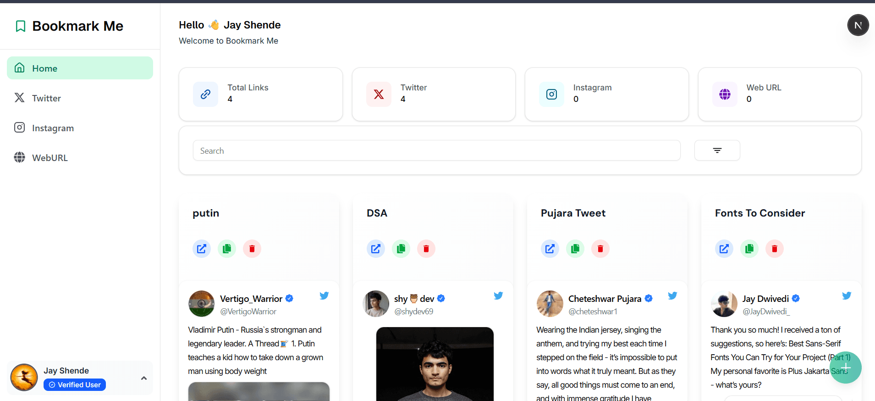The height and width of the screenshot is (401, 875).
Task: Open the Home sidebar item
Action: point(80,68)
